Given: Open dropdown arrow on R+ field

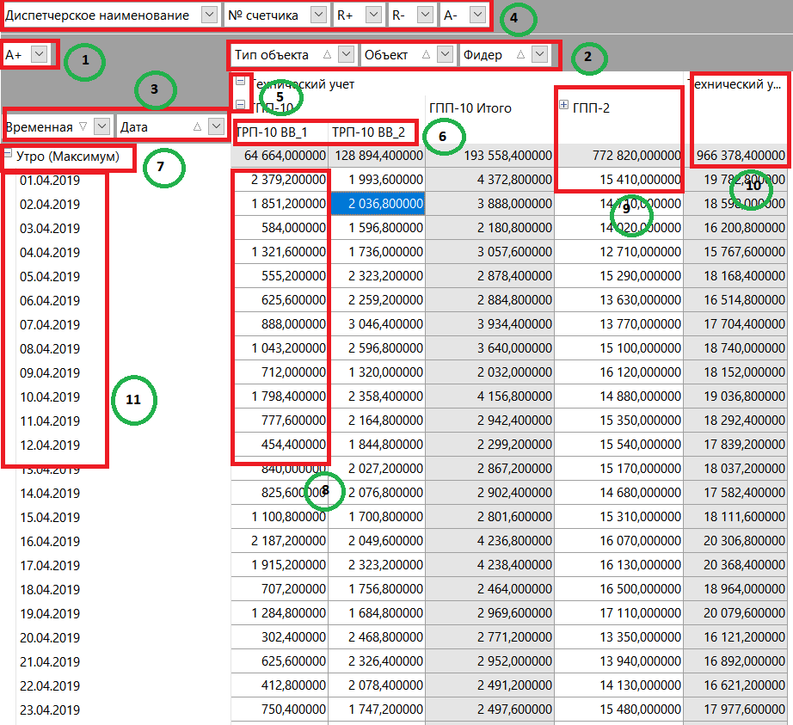Looking at the screenshot, I should 372,15.
